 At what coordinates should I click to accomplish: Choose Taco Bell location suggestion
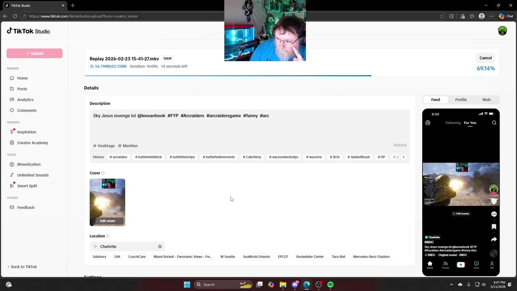[338, 257]
